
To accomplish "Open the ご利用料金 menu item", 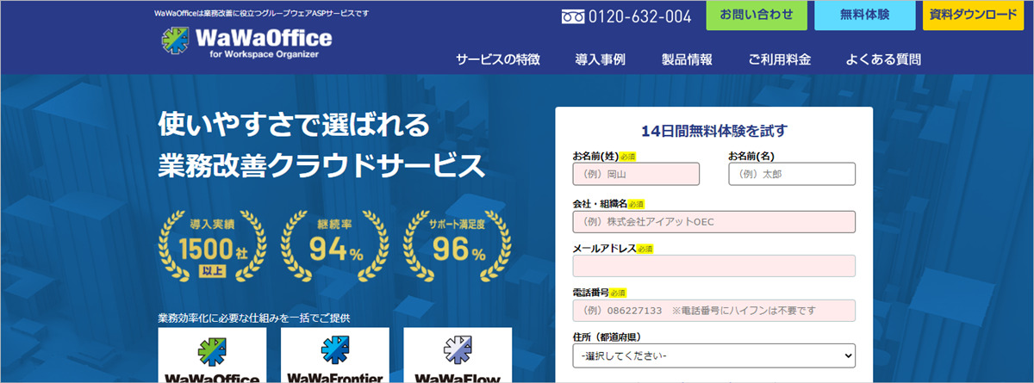I will [x=779, y=59].
